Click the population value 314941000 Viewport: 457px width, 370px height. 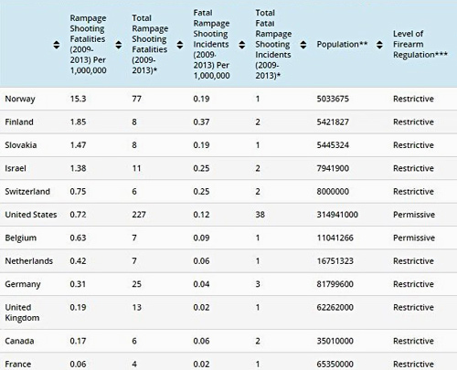coord(337,215)
